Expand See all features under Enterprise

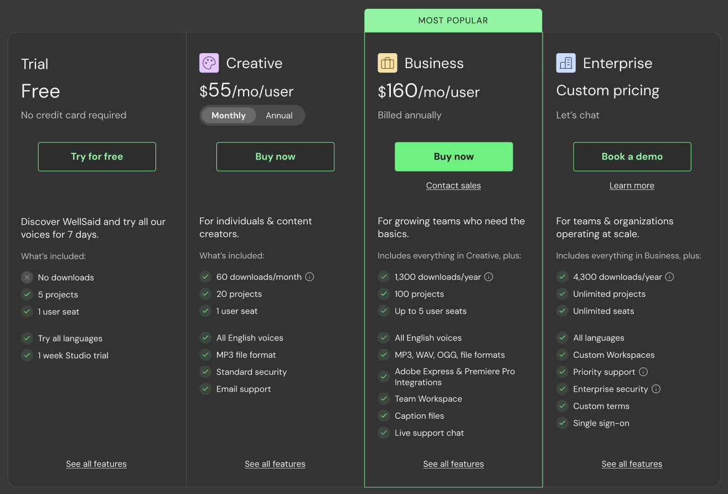point(632,464)
